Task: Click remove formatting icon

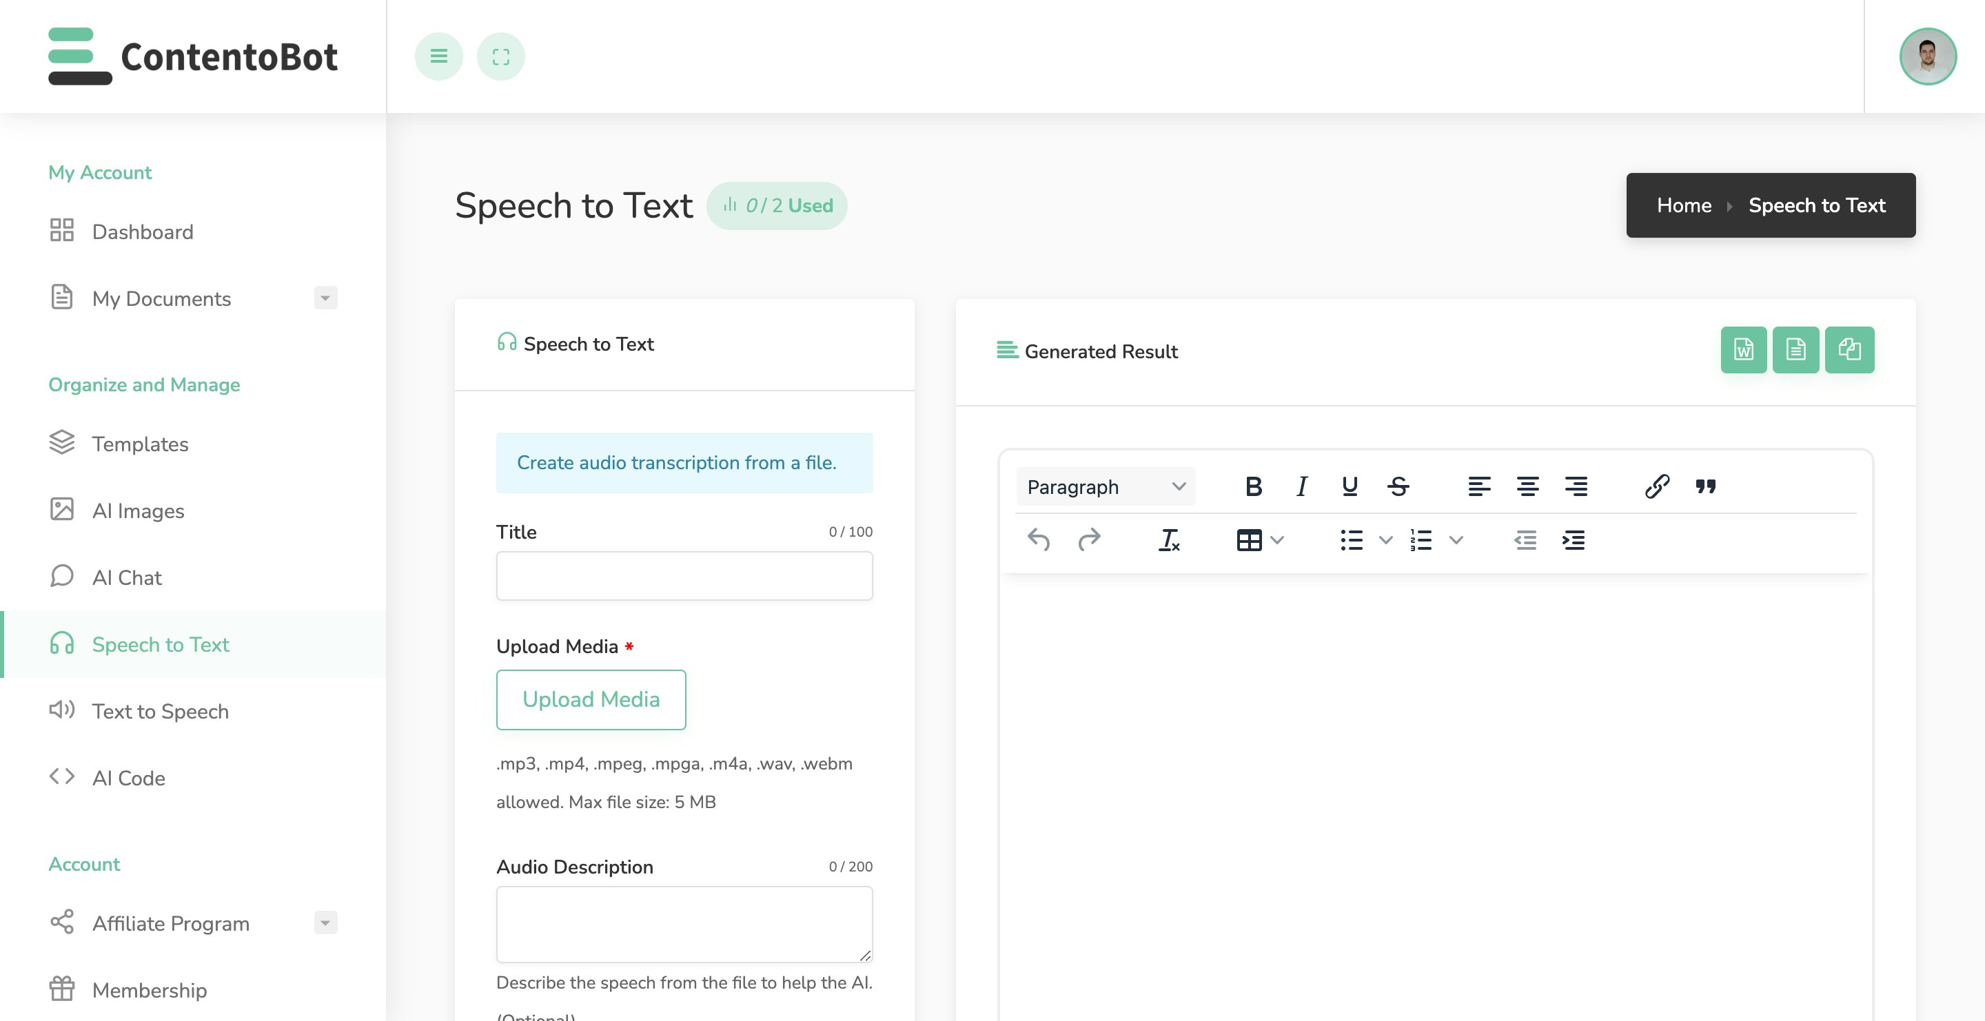Action: click(x=1168, y=541)
